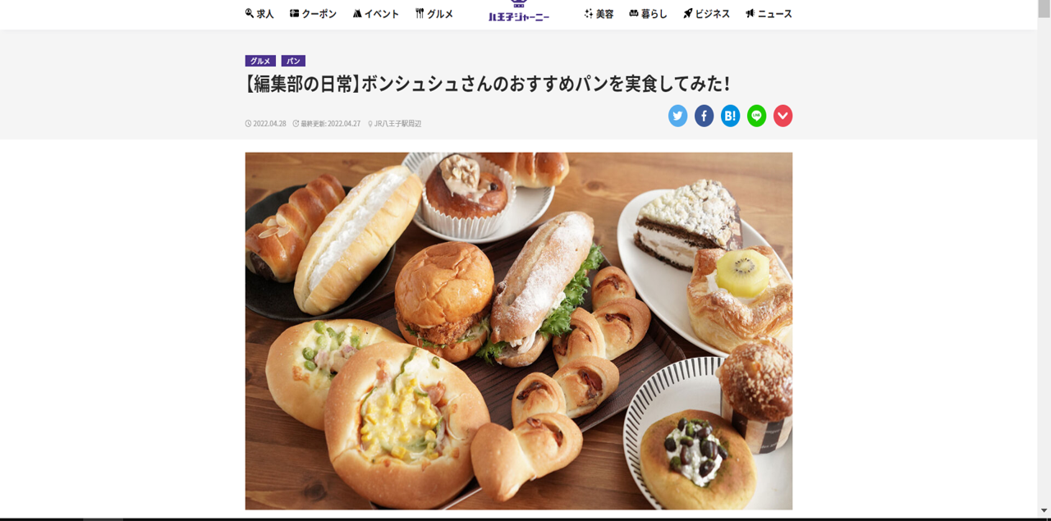This screenshot has height=521, width=1051.
Task: Go to イベント section
Action: coord(375,14)
